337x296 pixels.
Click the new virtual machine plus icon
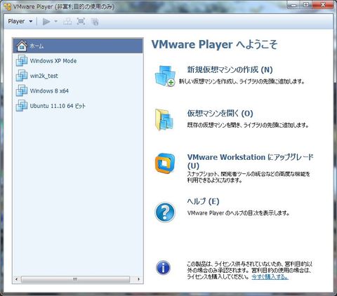(x=165, y=76)
